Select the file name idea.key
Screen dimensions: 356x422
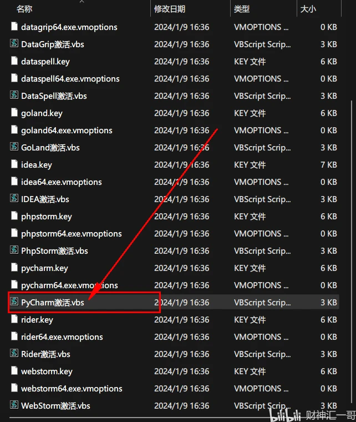pyautogui.click(x=37, y=165)
